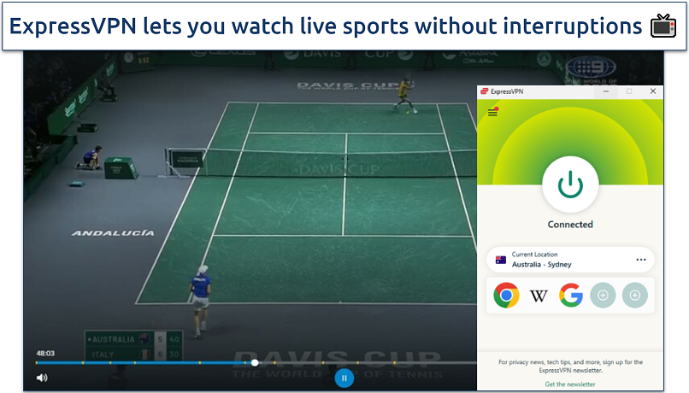Viewport: 689px width, 393px height.
Task: Add a shortcut with the first plus icon
Action: click(x=603, y=295)
